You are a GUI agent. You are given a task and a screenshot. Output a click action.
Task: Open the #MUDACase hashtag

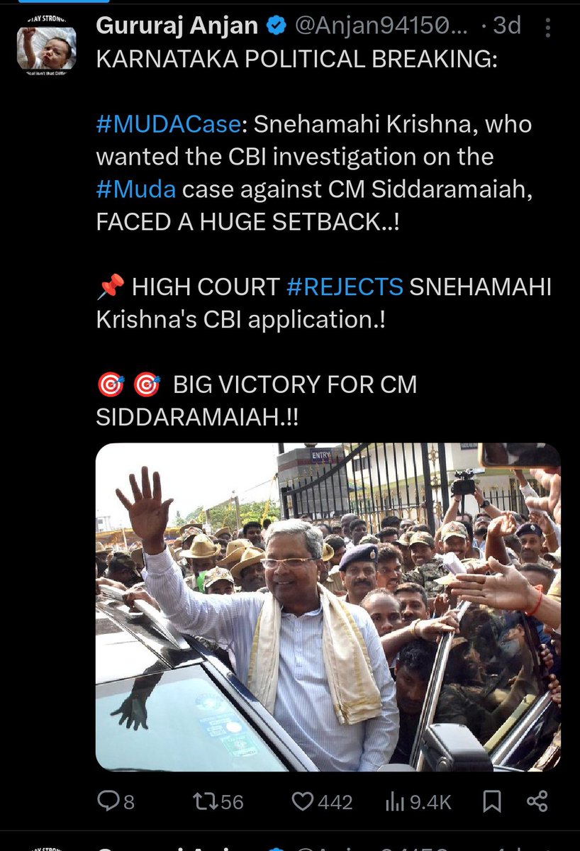169,124
